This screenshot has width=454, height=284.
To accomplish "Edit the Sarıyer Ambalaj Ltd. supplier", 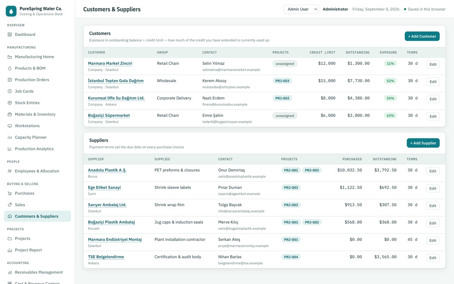I will pyautogui.click(x=433, y=206).
